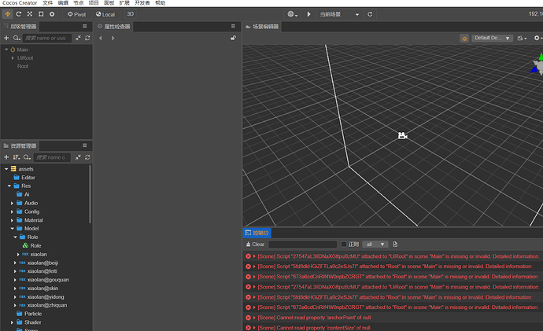This screenshot has height=331, width=543.
Task: Select the rotate transform tool
Action: tap(19, 14)
